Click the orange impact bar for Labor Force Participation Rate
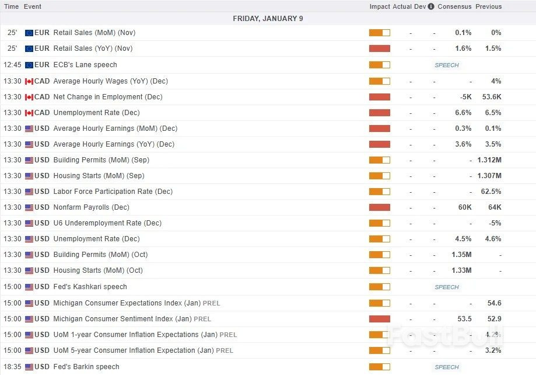The image size is (536, 375). [379, 192]
